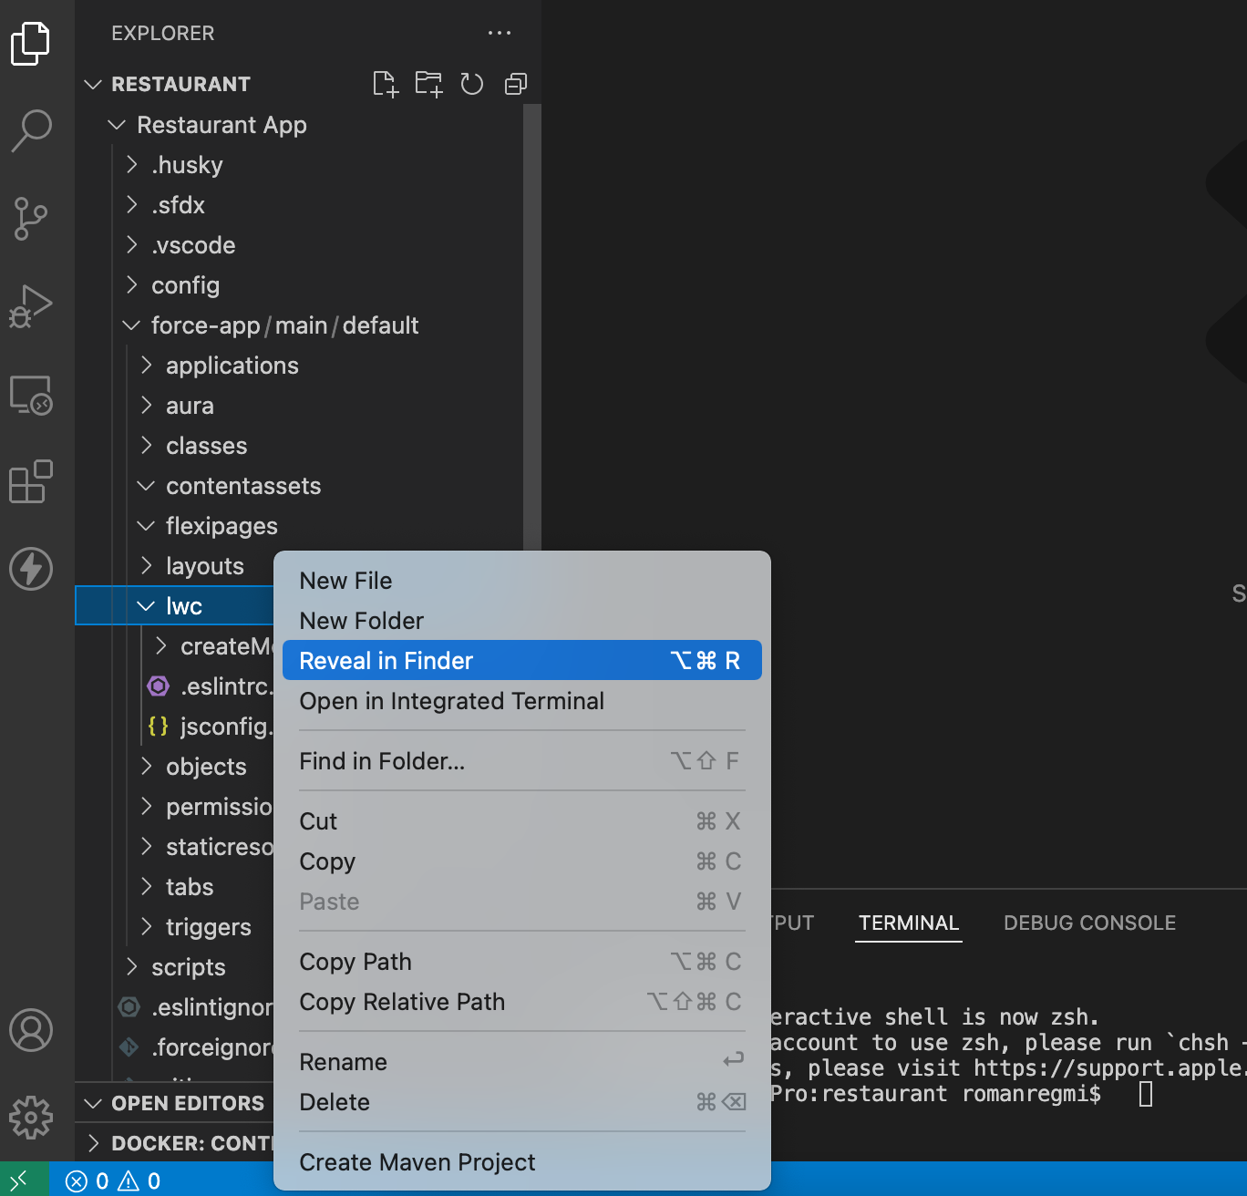Click the New File icon in Explorer header
The image size is (1247, 1196).
pyautogui.click(x=386, y=84)
